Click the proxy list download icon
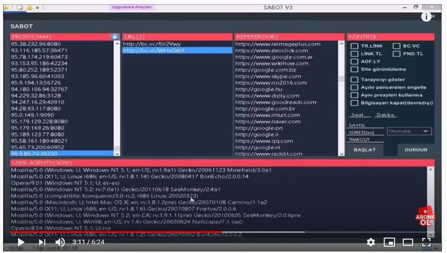This screenshot has height=253, width=447. click(x=115, y=37)
